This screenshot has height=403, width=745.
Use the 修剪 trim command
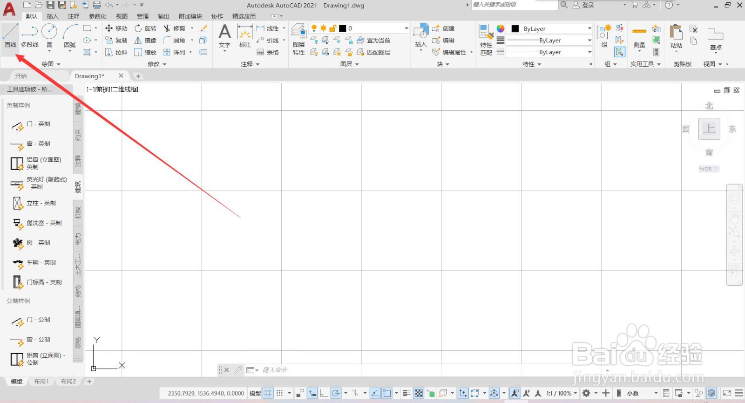click(174, 28)
